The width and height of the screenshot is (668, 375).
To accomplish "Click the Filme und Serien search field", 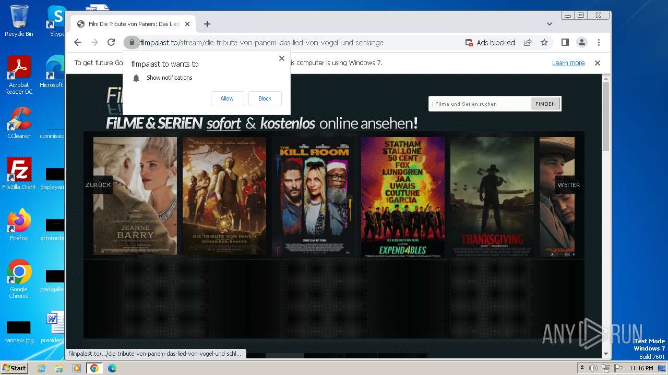I will (480, 104).
